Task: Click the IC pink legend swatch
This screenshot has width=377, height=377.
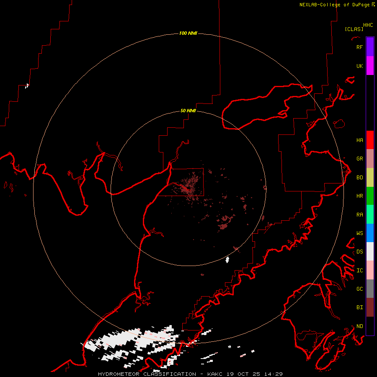Action: pyautogui.click(x=370, y=270)
